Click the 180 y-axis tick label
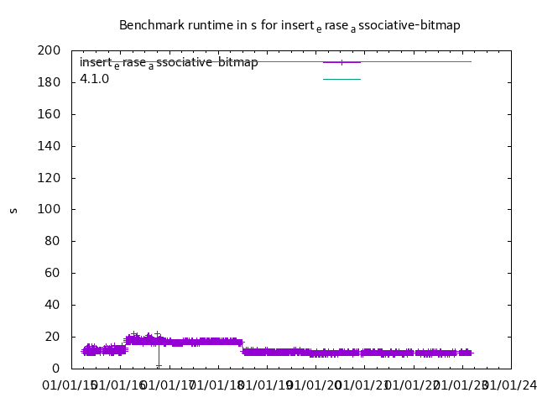The height and width of the screenshot is (403, 537). pos(49,82)
